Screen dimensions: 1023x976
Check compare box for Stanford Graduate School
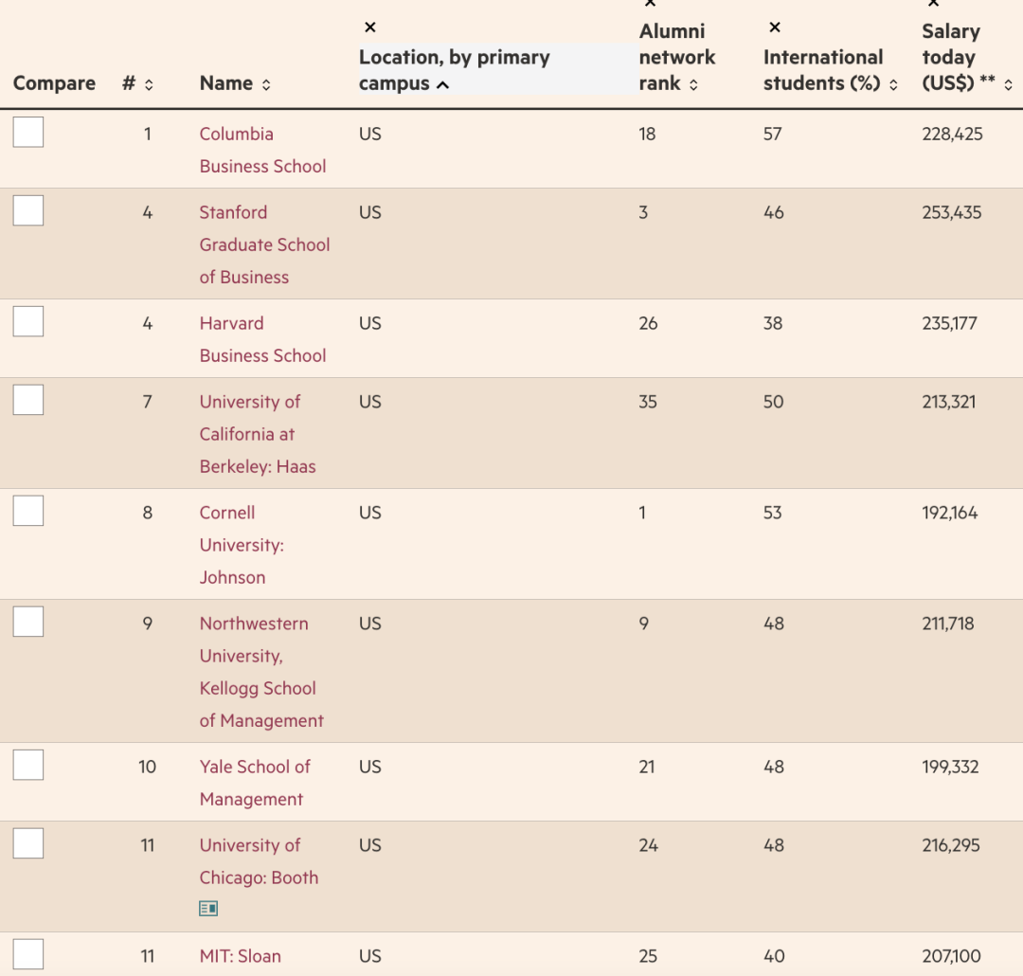28,210
